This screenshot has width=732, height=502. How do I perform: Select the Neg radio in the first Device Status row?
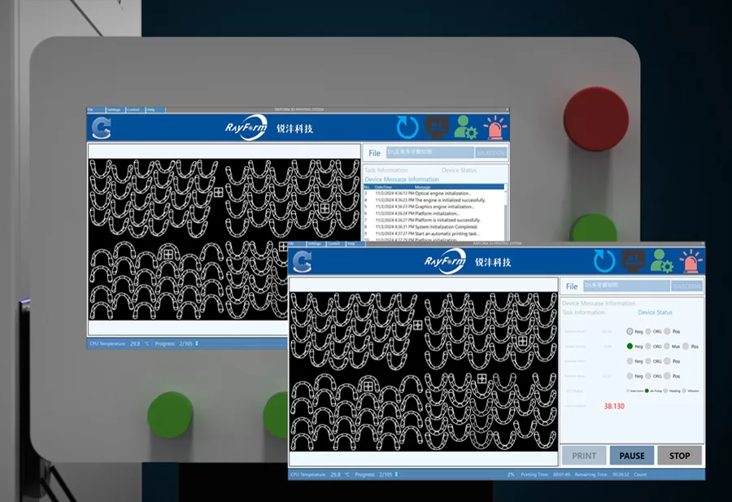point(630,331)
